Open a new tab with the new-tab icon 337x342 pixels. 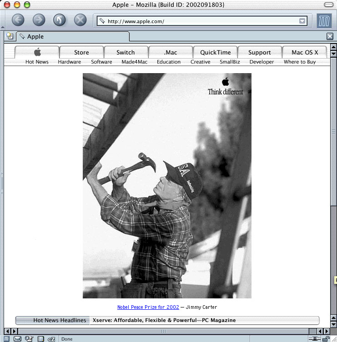[10, 36]
